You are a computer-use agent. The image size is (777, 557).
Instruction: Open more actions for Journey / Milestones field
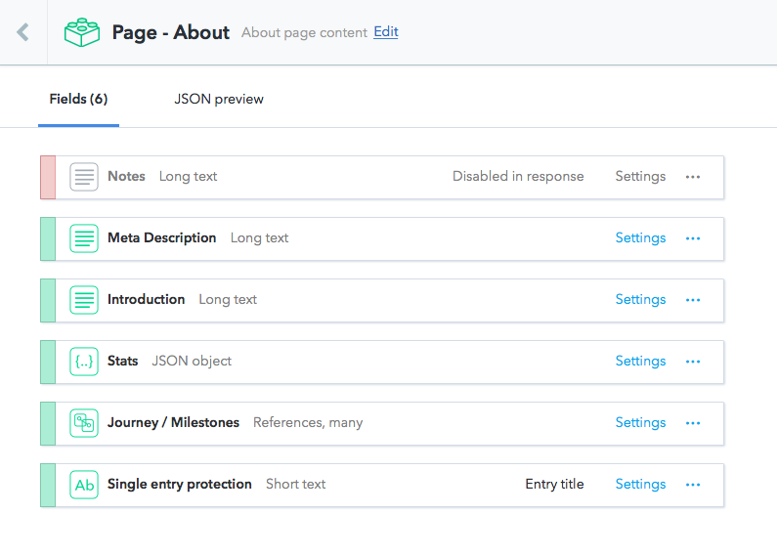(693, 423)
